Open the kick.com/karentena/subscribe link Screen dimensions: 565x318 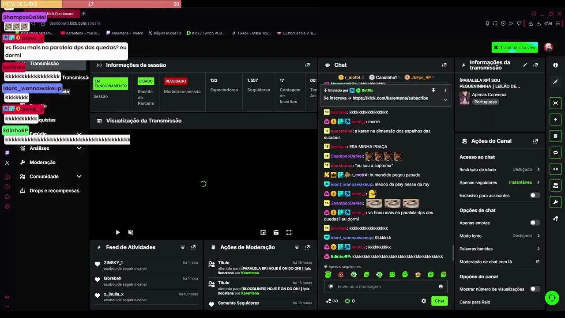[390, 98]
